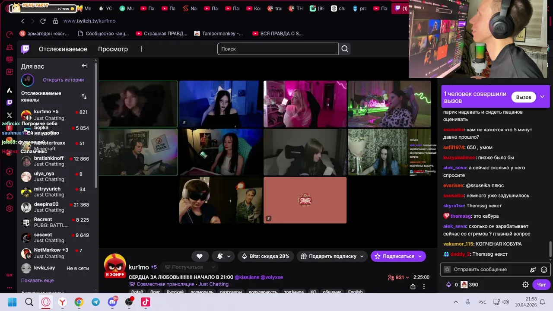Image resolution: width=553 pixels, height=311 pixels.
Task: Launch Chrome from taskbar
Action: click(x=79, y=302)
